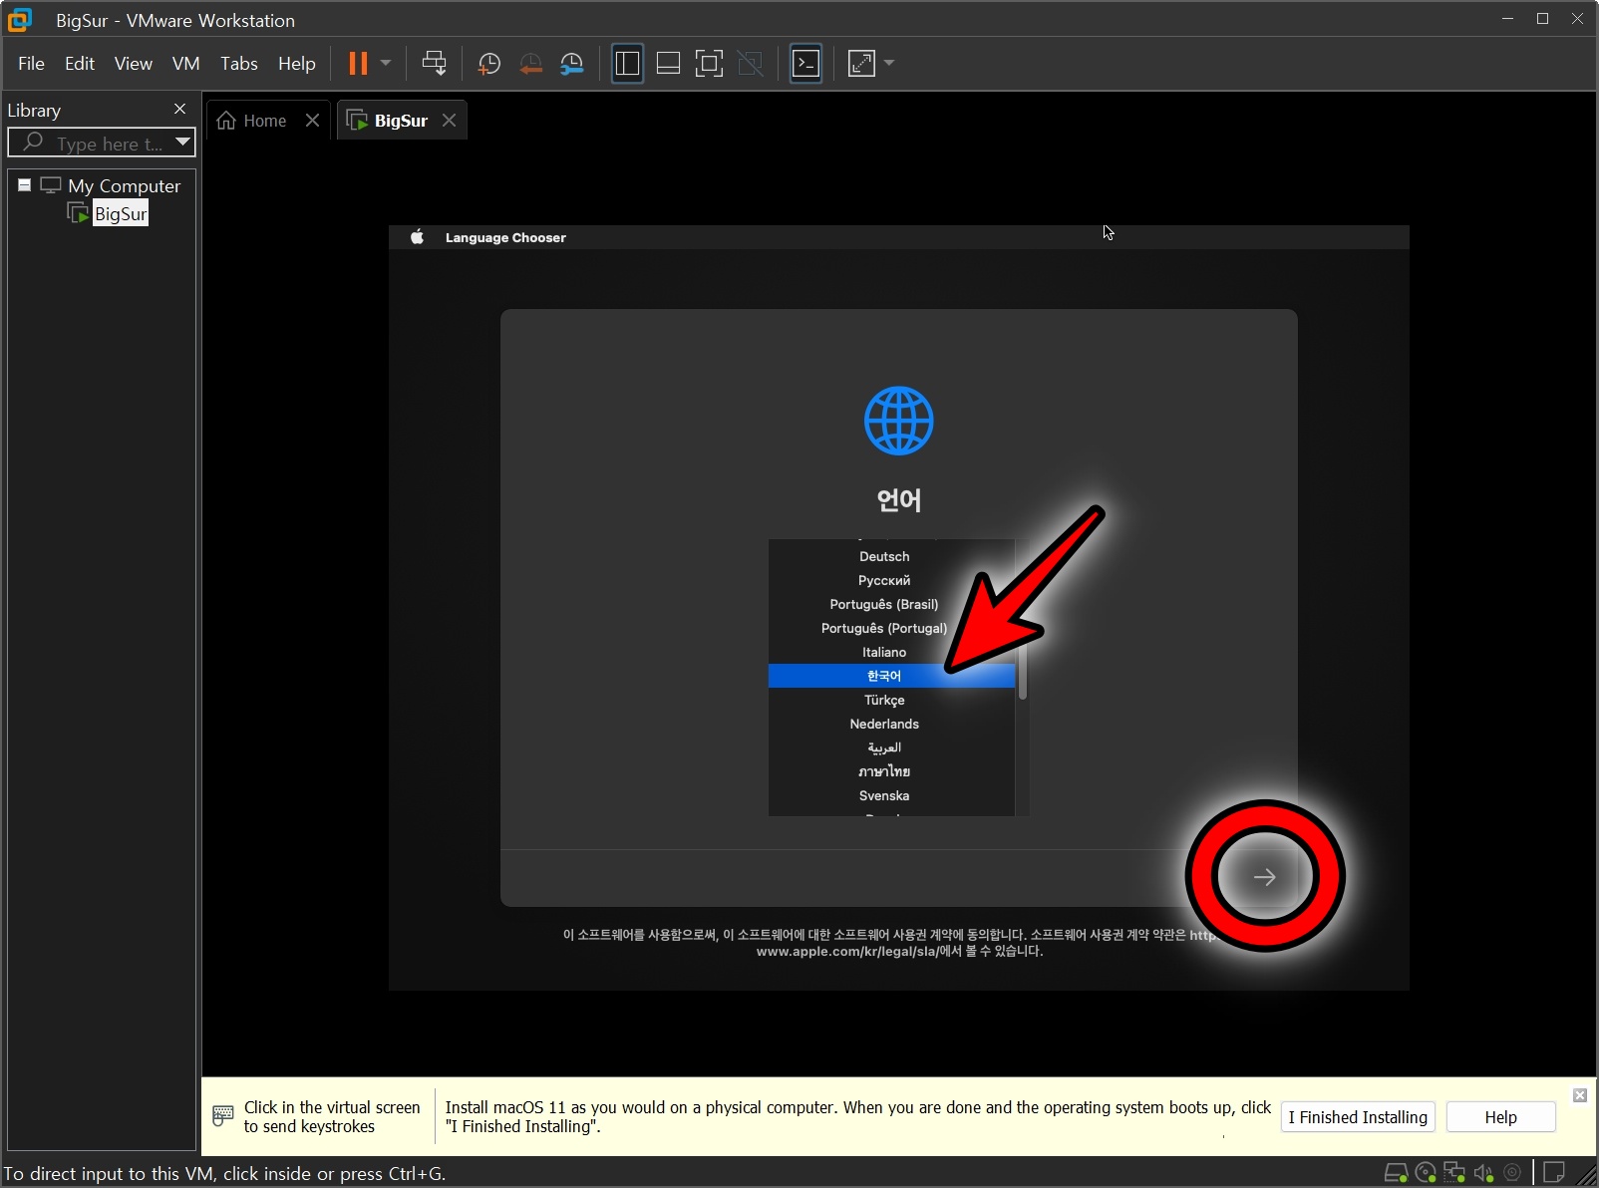The height and width of the screenshot is (1188, 1599).
Task: Close the BigSur tab
Action: [x=449, y=121]
